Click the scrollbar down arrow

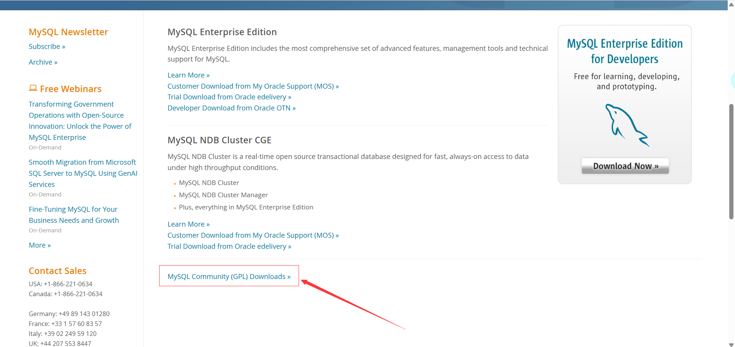tap(731, 344)
